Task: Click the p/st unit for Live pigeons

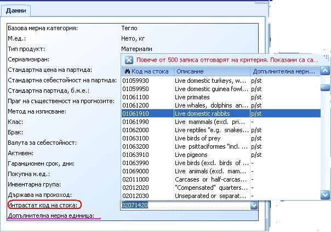Action: coord(256,155)
